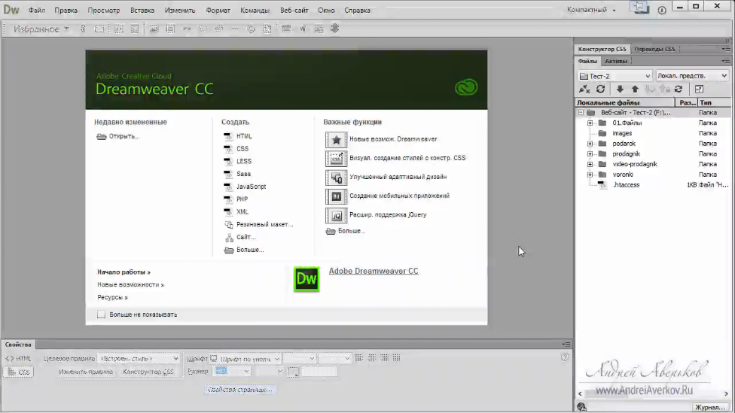Create a new PHP file
This screenshot has height=413, width=735.
(242, 199)
